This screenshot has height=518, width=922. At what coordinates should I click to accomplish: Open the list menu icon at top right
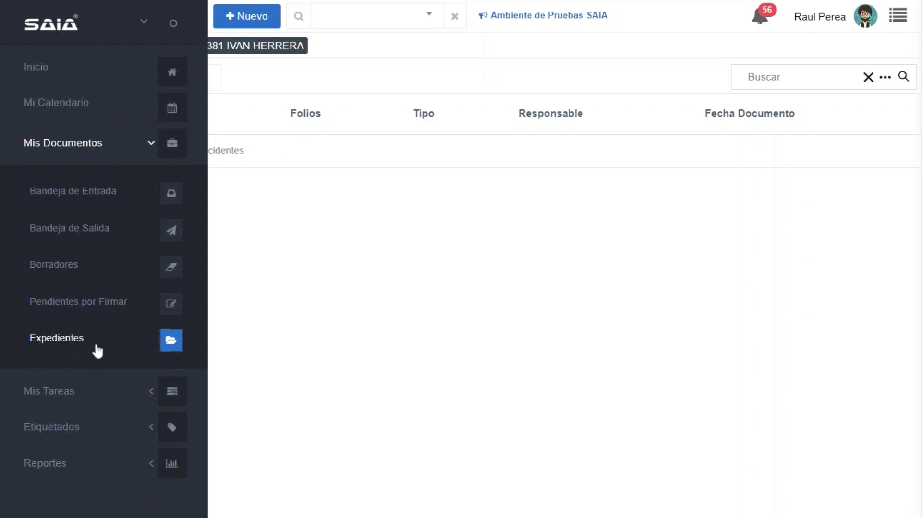898,15
